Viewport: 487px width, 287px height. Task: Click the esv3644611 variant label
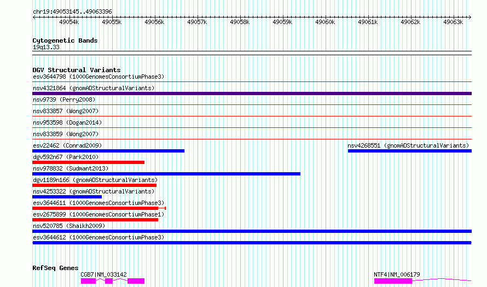(98, 203)
